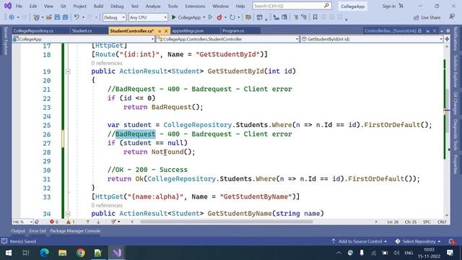
Task: Open the Extensions menu
Action: tap(195, 6)
